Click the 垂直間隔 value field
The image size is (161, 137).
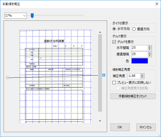pos(140,54)
